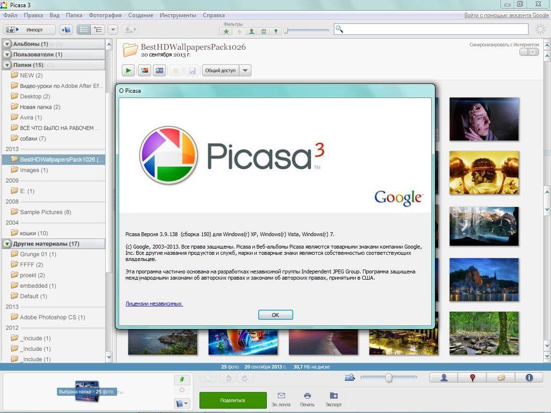Show the photo Properties info panel
Viewport: 551px width, 413px height.
coord(529,378)
